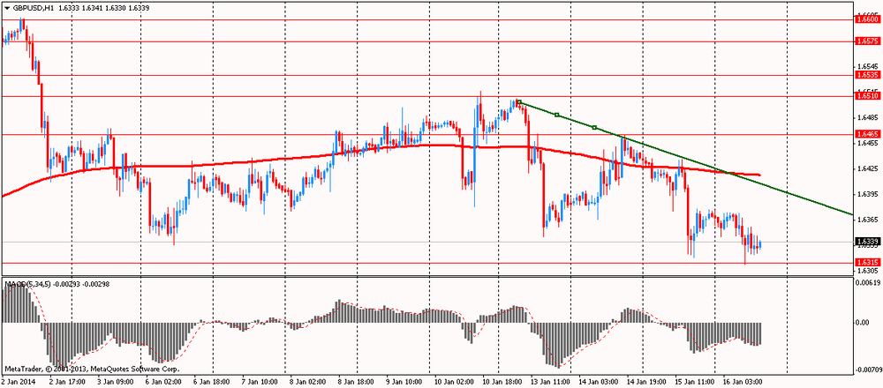Click the MACD values -0.00293 -0.00298

click(x=81, y=285)
